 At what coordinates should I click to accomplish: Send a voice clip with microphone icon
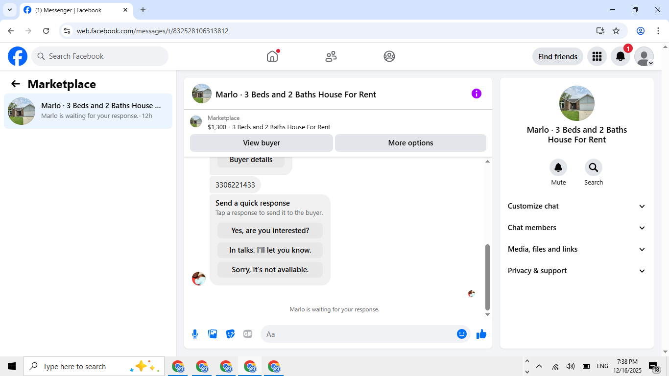195,334
